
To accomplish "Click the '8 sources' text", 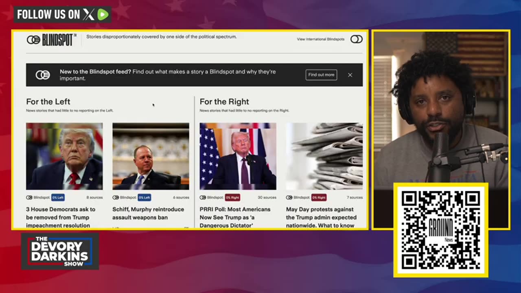I will click(x=94, y=197).
